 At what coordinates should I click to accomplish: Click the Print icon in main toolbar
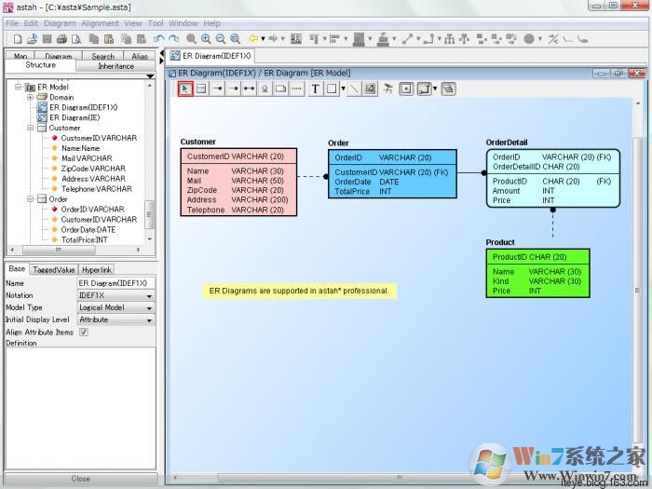click(61, 39)
